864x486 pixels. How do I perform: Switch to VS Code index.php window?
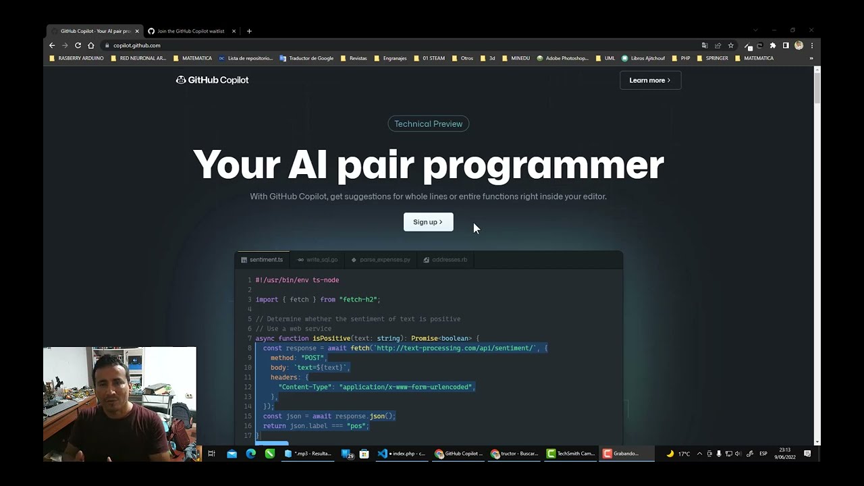pos(402,454)
